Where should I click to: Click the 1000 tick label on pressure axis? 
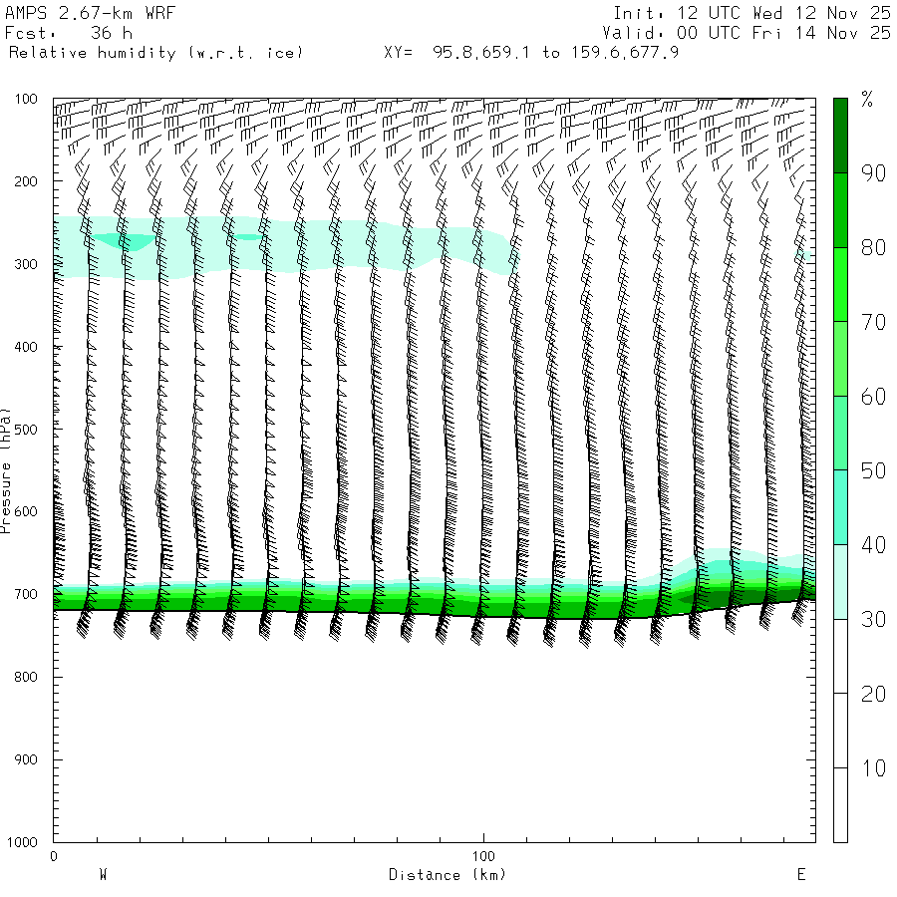tap(26, 842)
